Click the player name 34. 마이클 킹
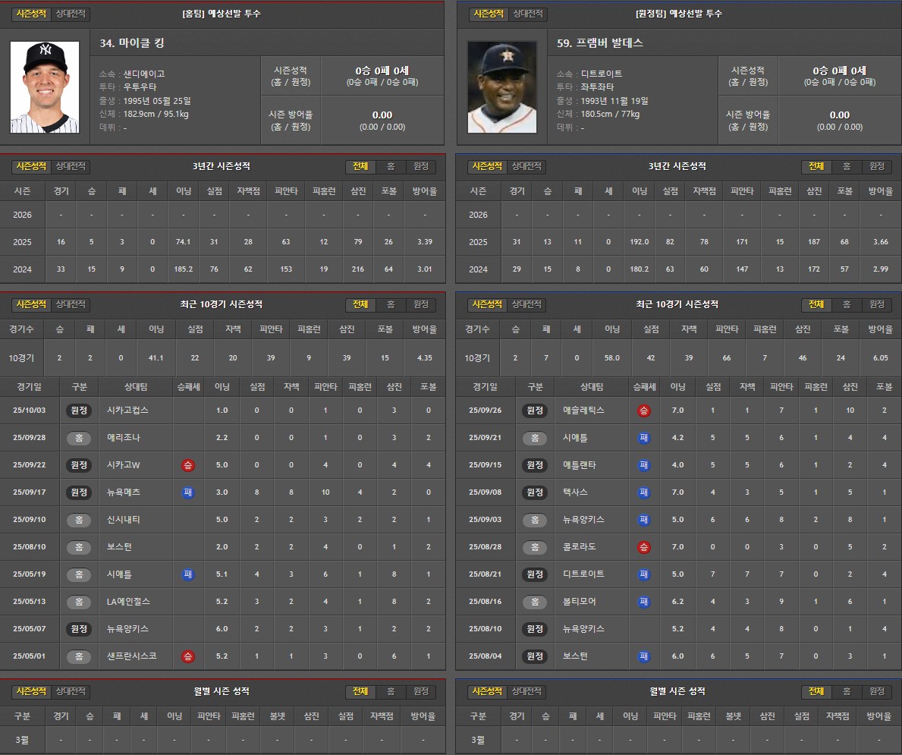This screenshot has width=902, height=755. [x=132, y=43]
